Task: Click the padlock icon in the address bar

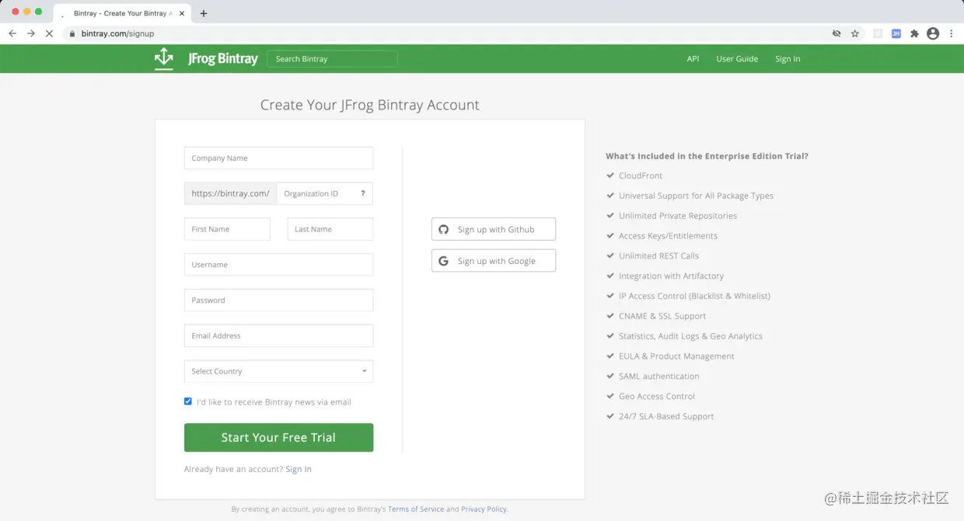Action: coord(72,33)
